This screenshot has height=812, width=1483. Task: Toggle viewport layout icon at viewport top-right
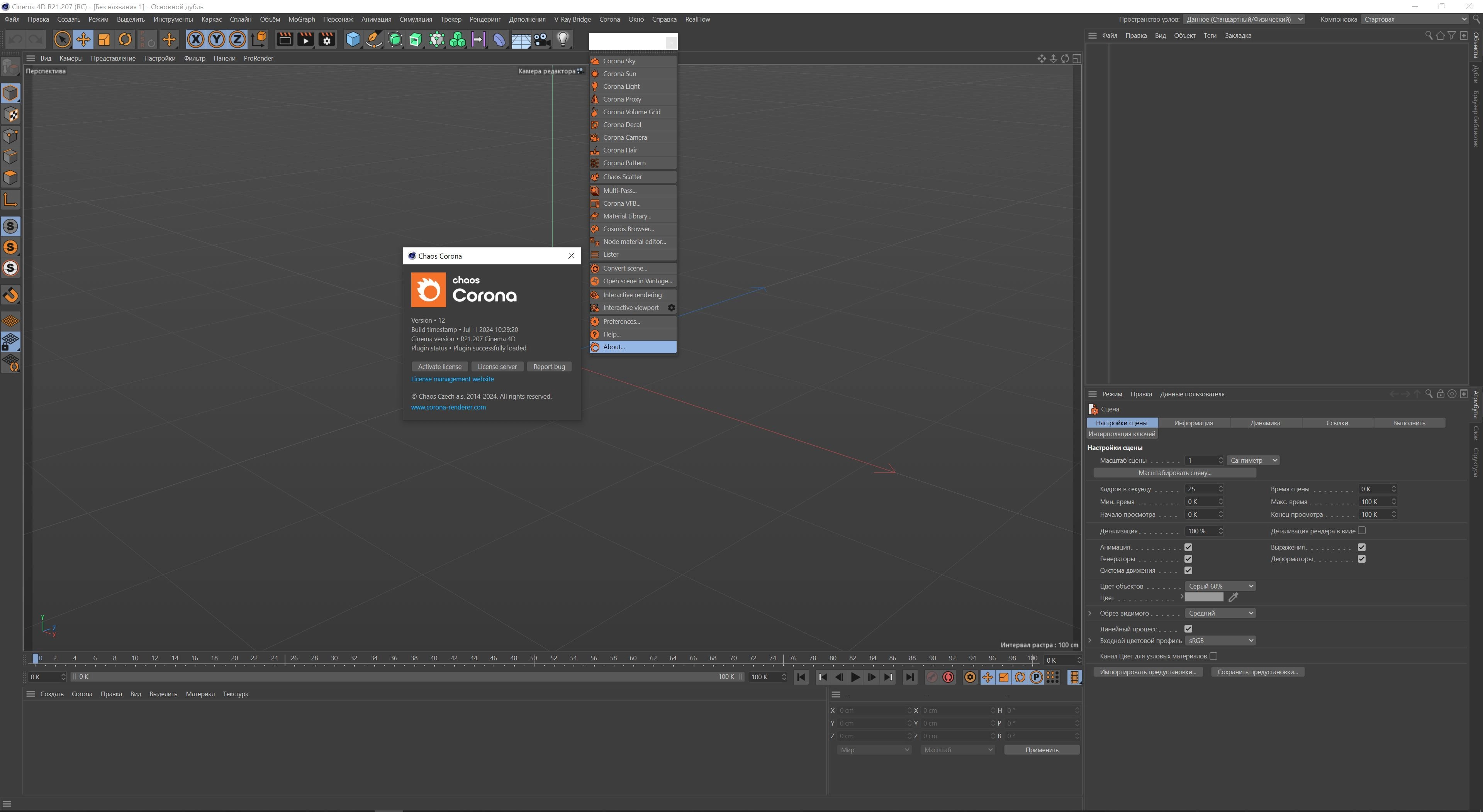pos(1077,59)
